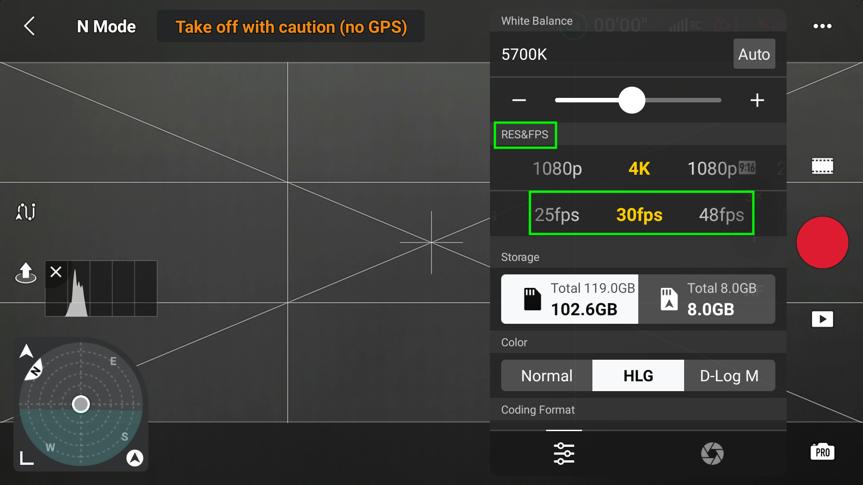Tap the attitude indicator center dot
The width and height of the screenshot is (863, 485).
pyautogui.click(x=81, y=404)
